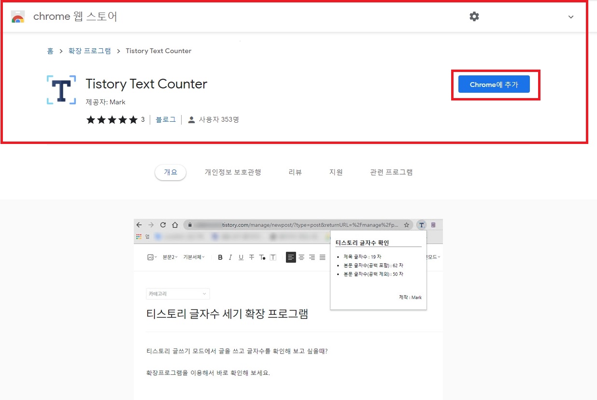This screenshot has height=400, width=597.
Task: Open 기본서체 font dropdown in preview editor
Action: pyautogui.click(x=194, y=257)
